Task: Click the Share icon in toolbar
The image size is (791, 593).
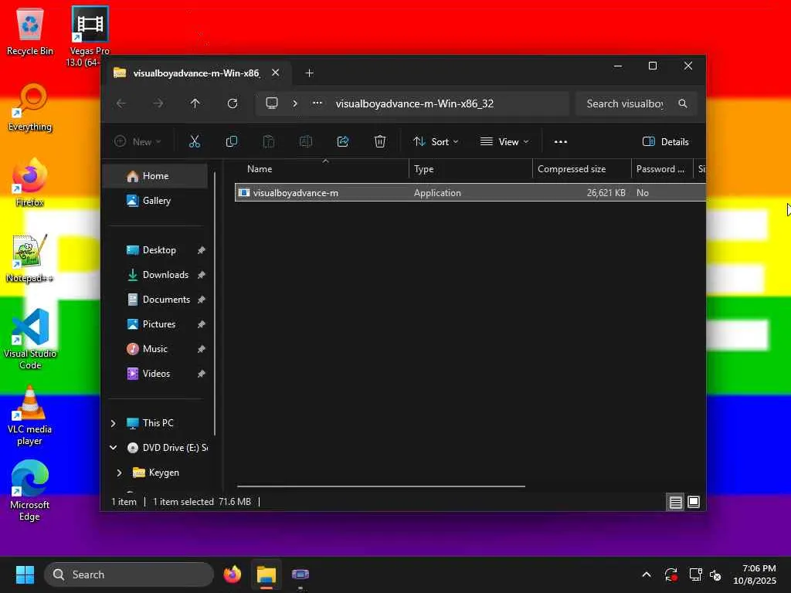Action: coord(343,142)
